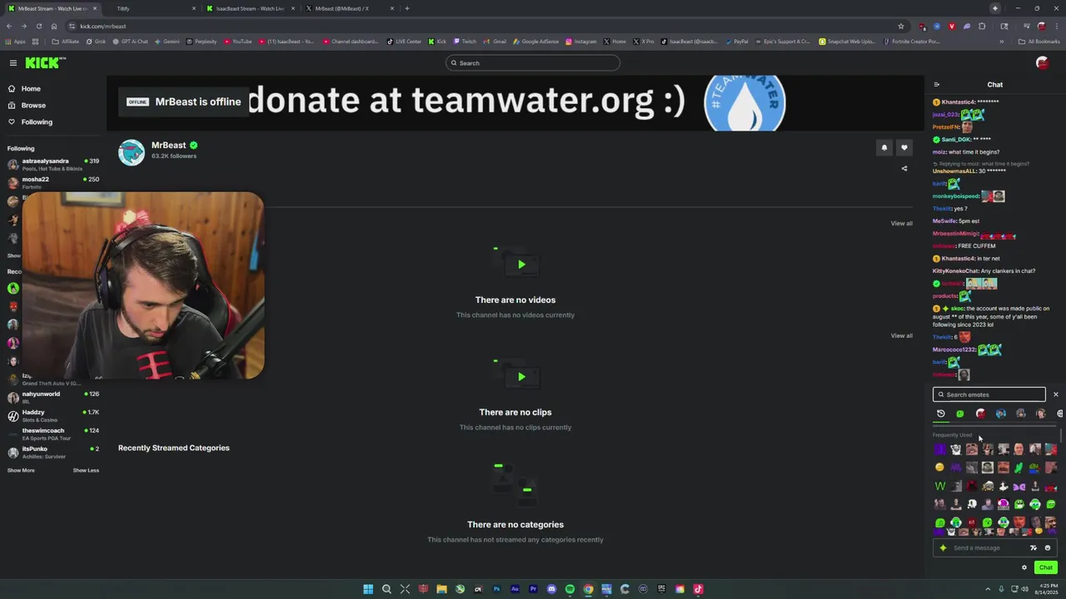Click the browser home button

tap(54, 26)
